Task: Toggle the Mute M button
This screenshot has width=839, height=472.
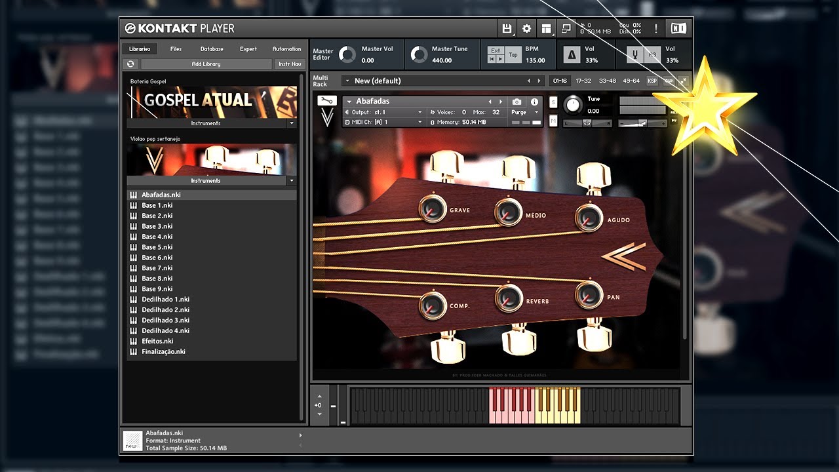Action: 553,121
